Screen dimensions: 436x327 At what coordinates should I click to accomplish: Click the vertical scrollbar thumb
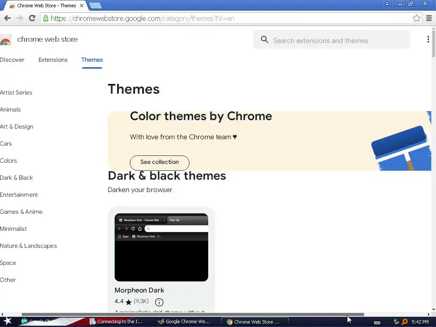point(433,44)
